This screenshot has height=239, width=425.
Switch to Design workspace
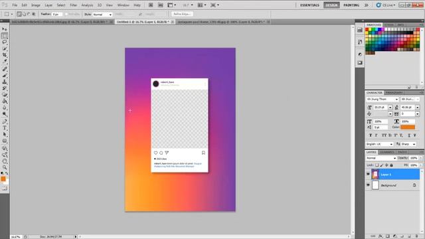coord(331,5)
